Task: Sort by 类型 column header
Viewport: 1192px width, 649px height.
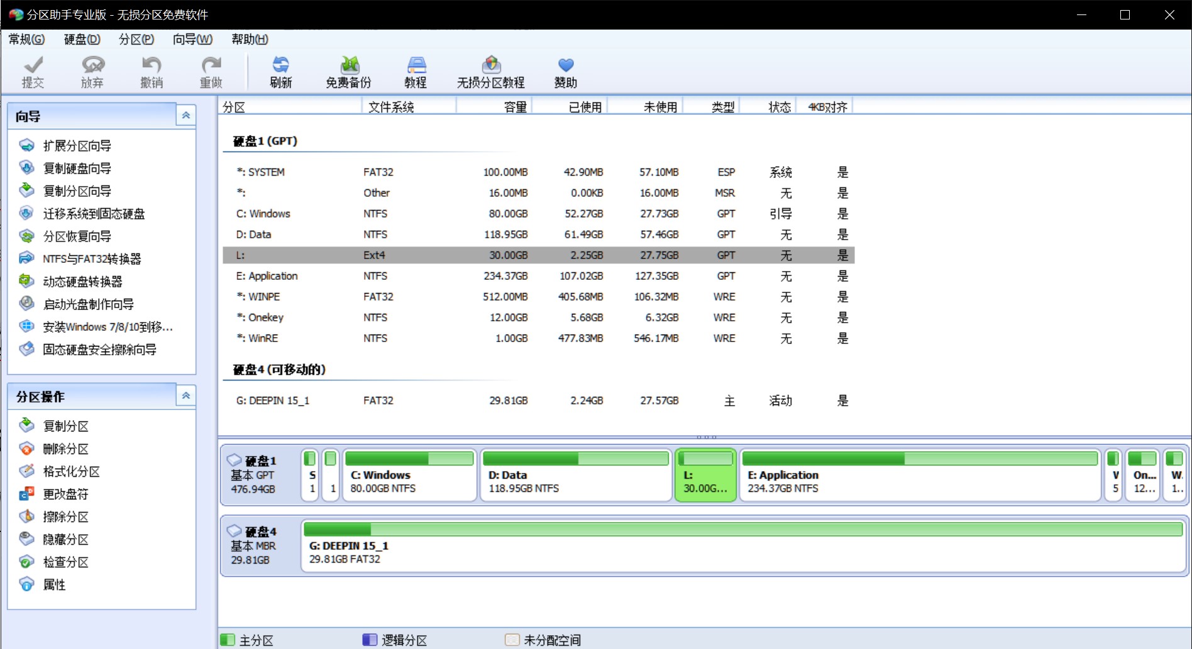Action: click(711, 107)
